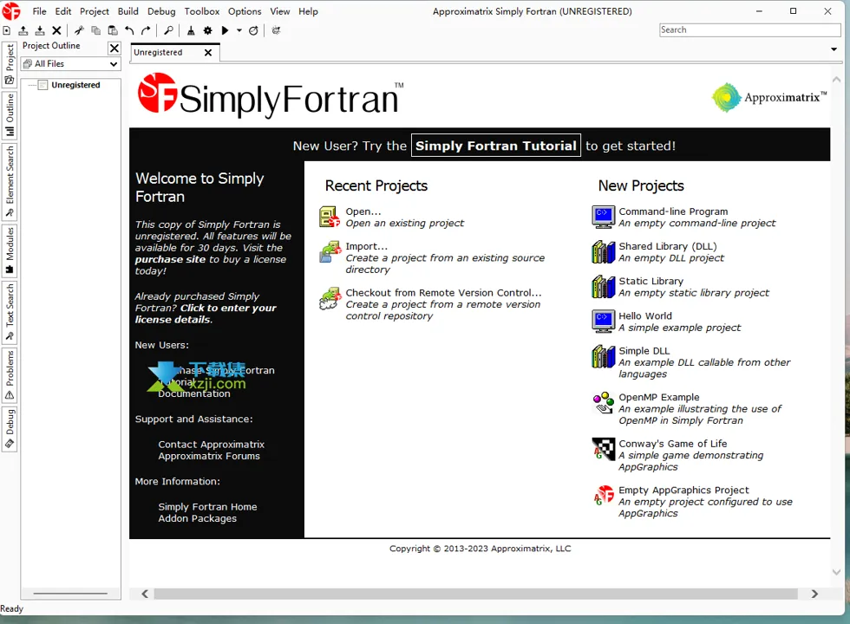Viewport: 850px width, 624px height.
Task: Expand the All Files dropdown
Action: (70, 64)
